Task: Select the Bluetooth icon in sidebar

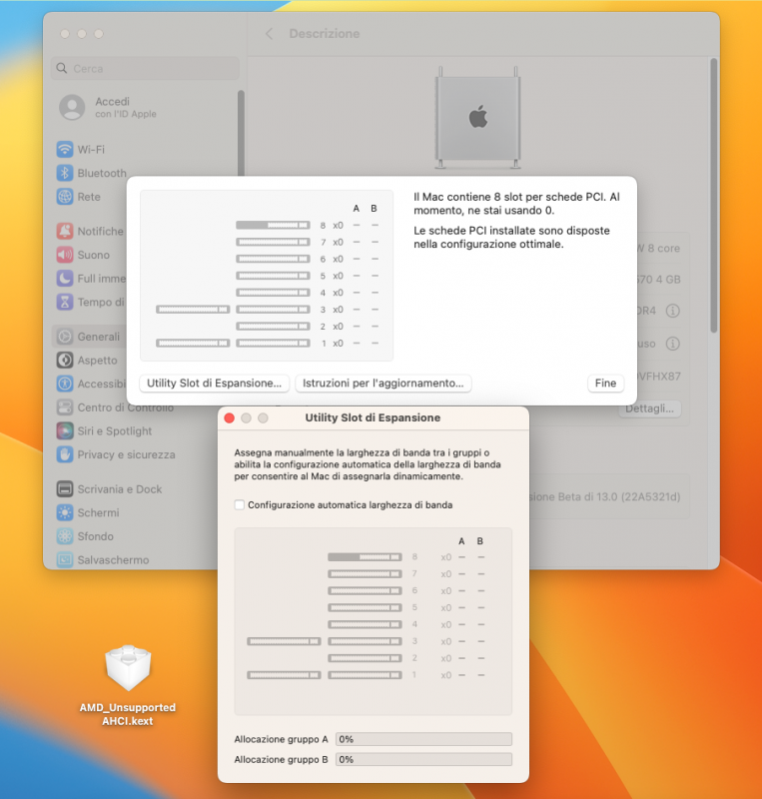Action: [x=65, y=173]
